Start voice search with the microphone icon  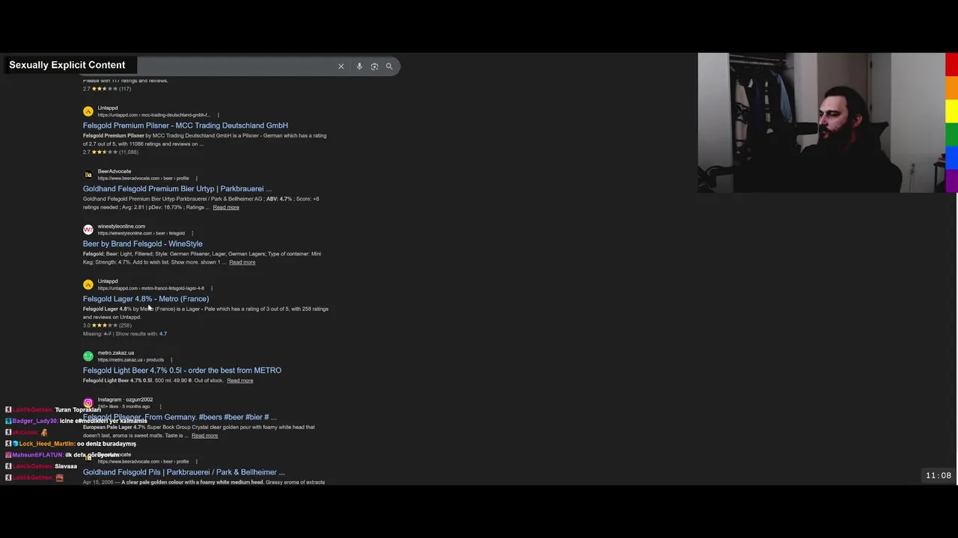(x=359, y=67)
